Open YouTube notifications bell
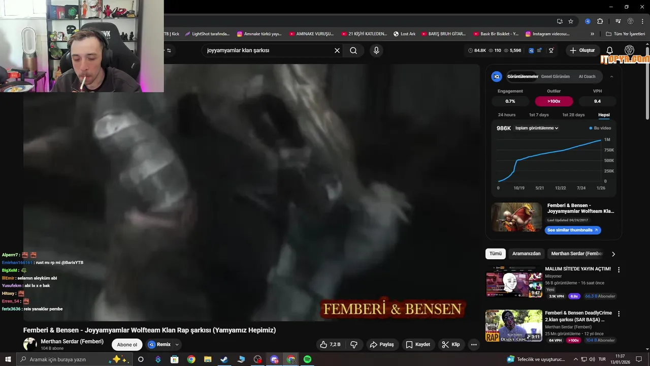 point(610,50)
